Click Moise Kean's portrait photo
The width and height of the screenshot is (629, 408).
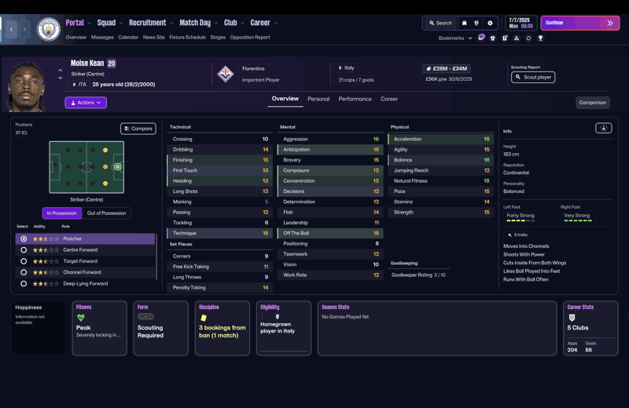coord(26,86)
